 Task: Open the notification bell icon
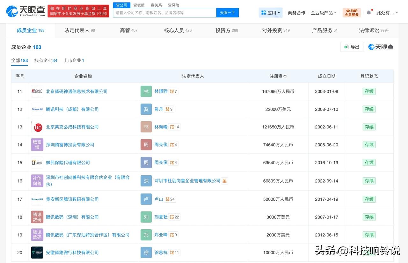[x=369, y=13]
